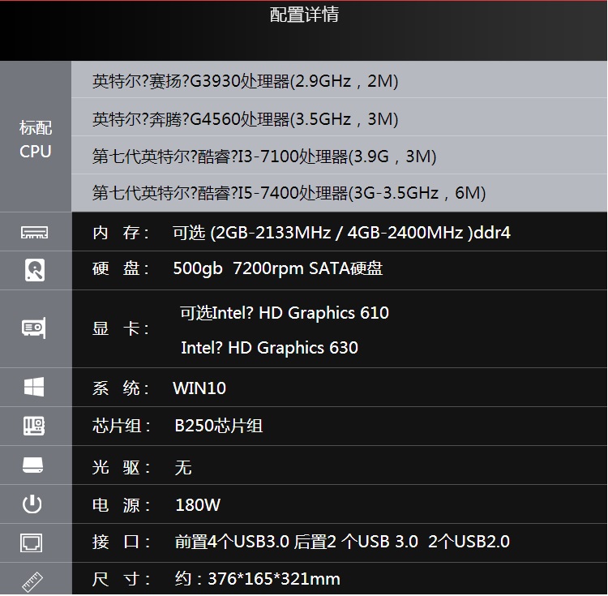
Task: Click the power supply icon
Action: pos(32,504)
